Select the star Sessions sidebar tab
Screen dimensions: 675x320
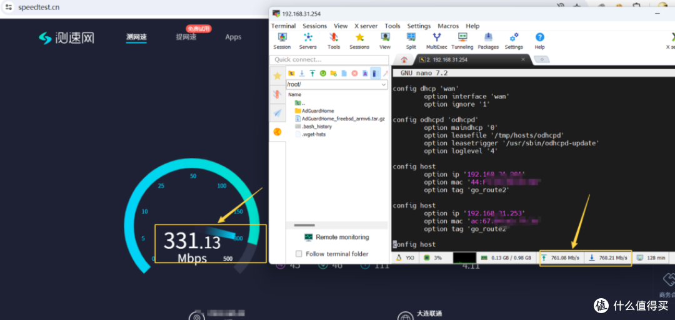click(277, 75)
